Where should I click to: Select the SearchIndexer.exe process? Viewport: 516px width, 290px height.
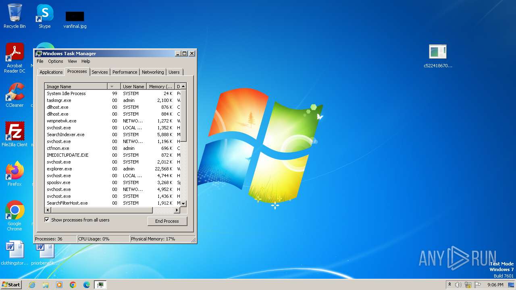pyautogui.click(x=112, y=135)
